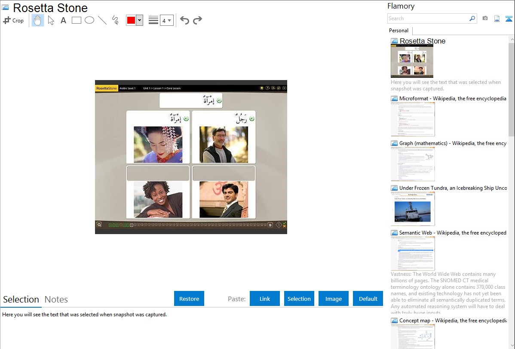Select the rectangle drawing tool
This screenshot has height=349, width=515.
click(x=76, y=20)
